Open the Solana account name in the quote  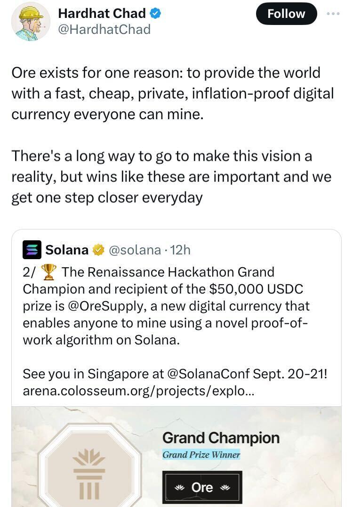67,250
